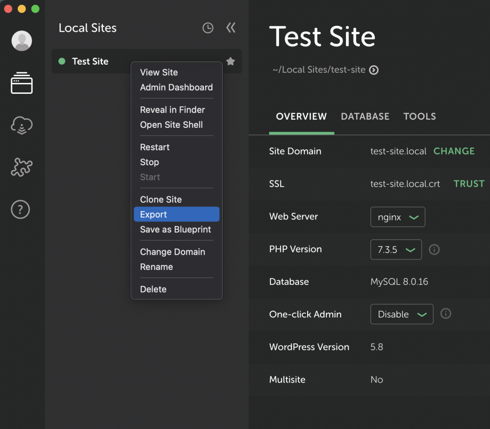
Task: Open the Add-ons puzzle piece icon
Action: point(22,168)
